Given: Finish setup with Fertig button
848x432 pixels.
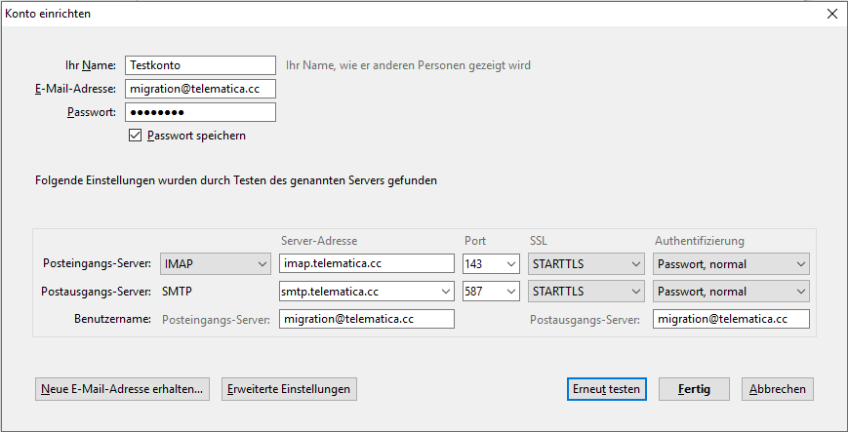Looking at the screenshot, I should [695, 389].
